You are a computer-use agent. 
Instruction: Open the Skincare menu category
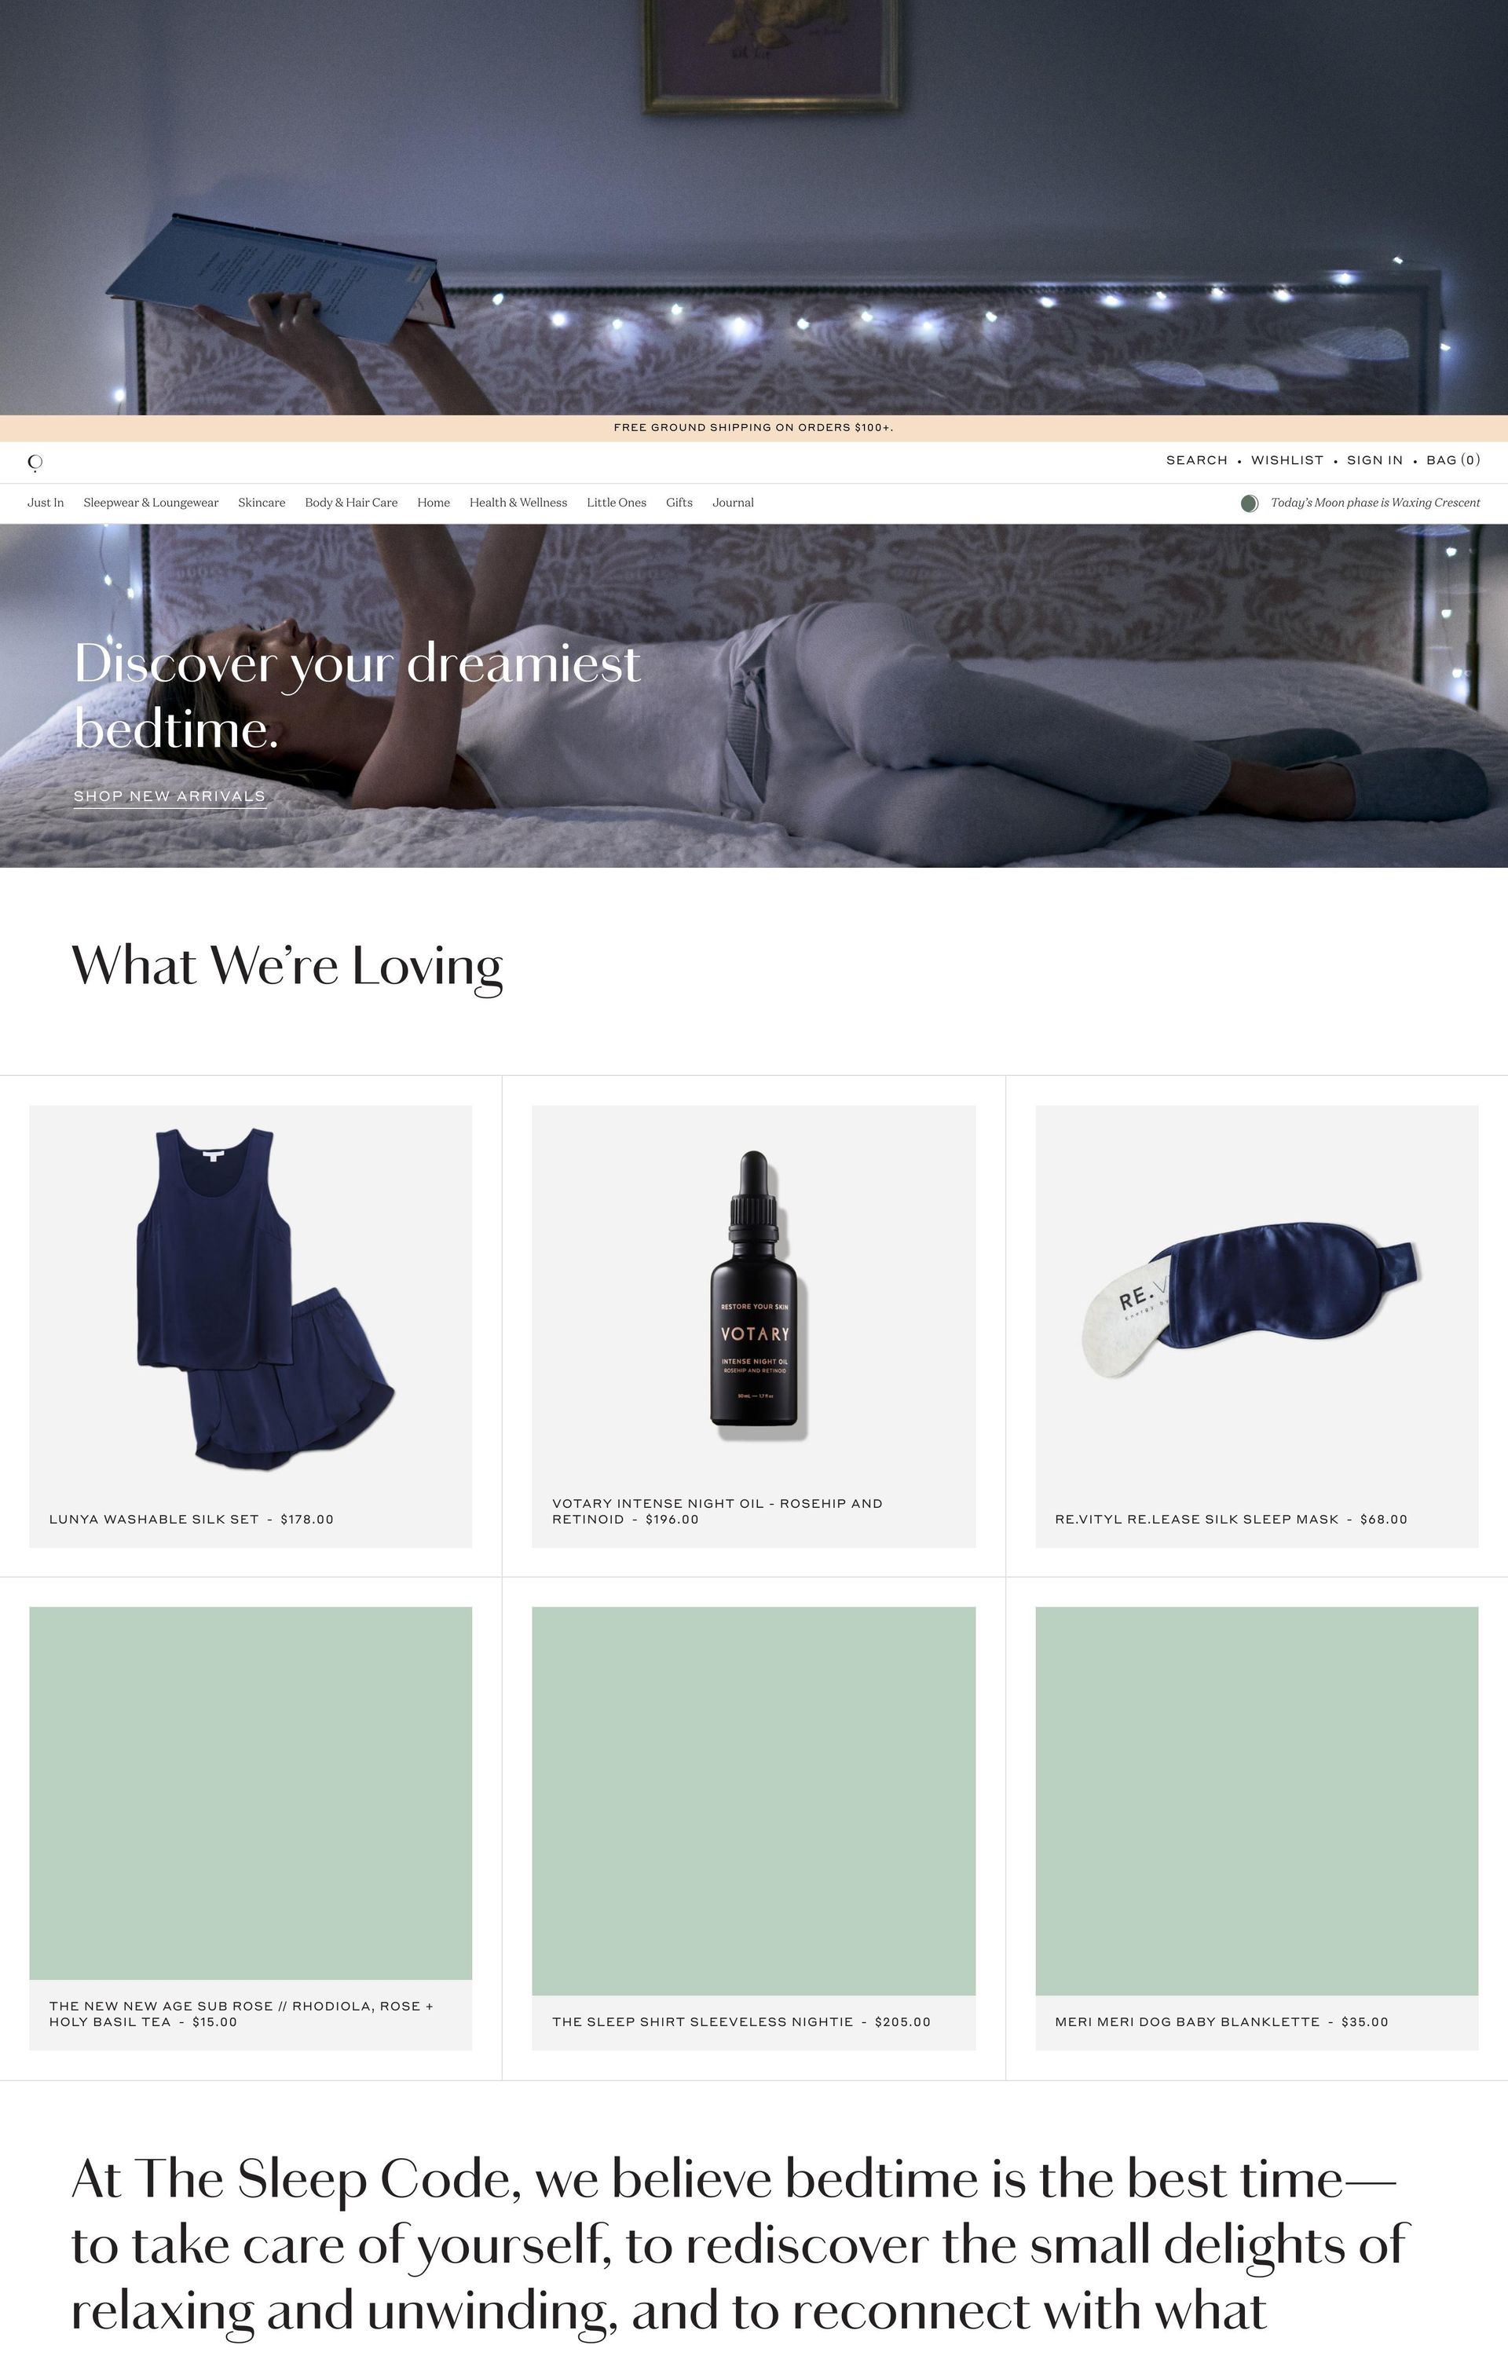point(262,502)
